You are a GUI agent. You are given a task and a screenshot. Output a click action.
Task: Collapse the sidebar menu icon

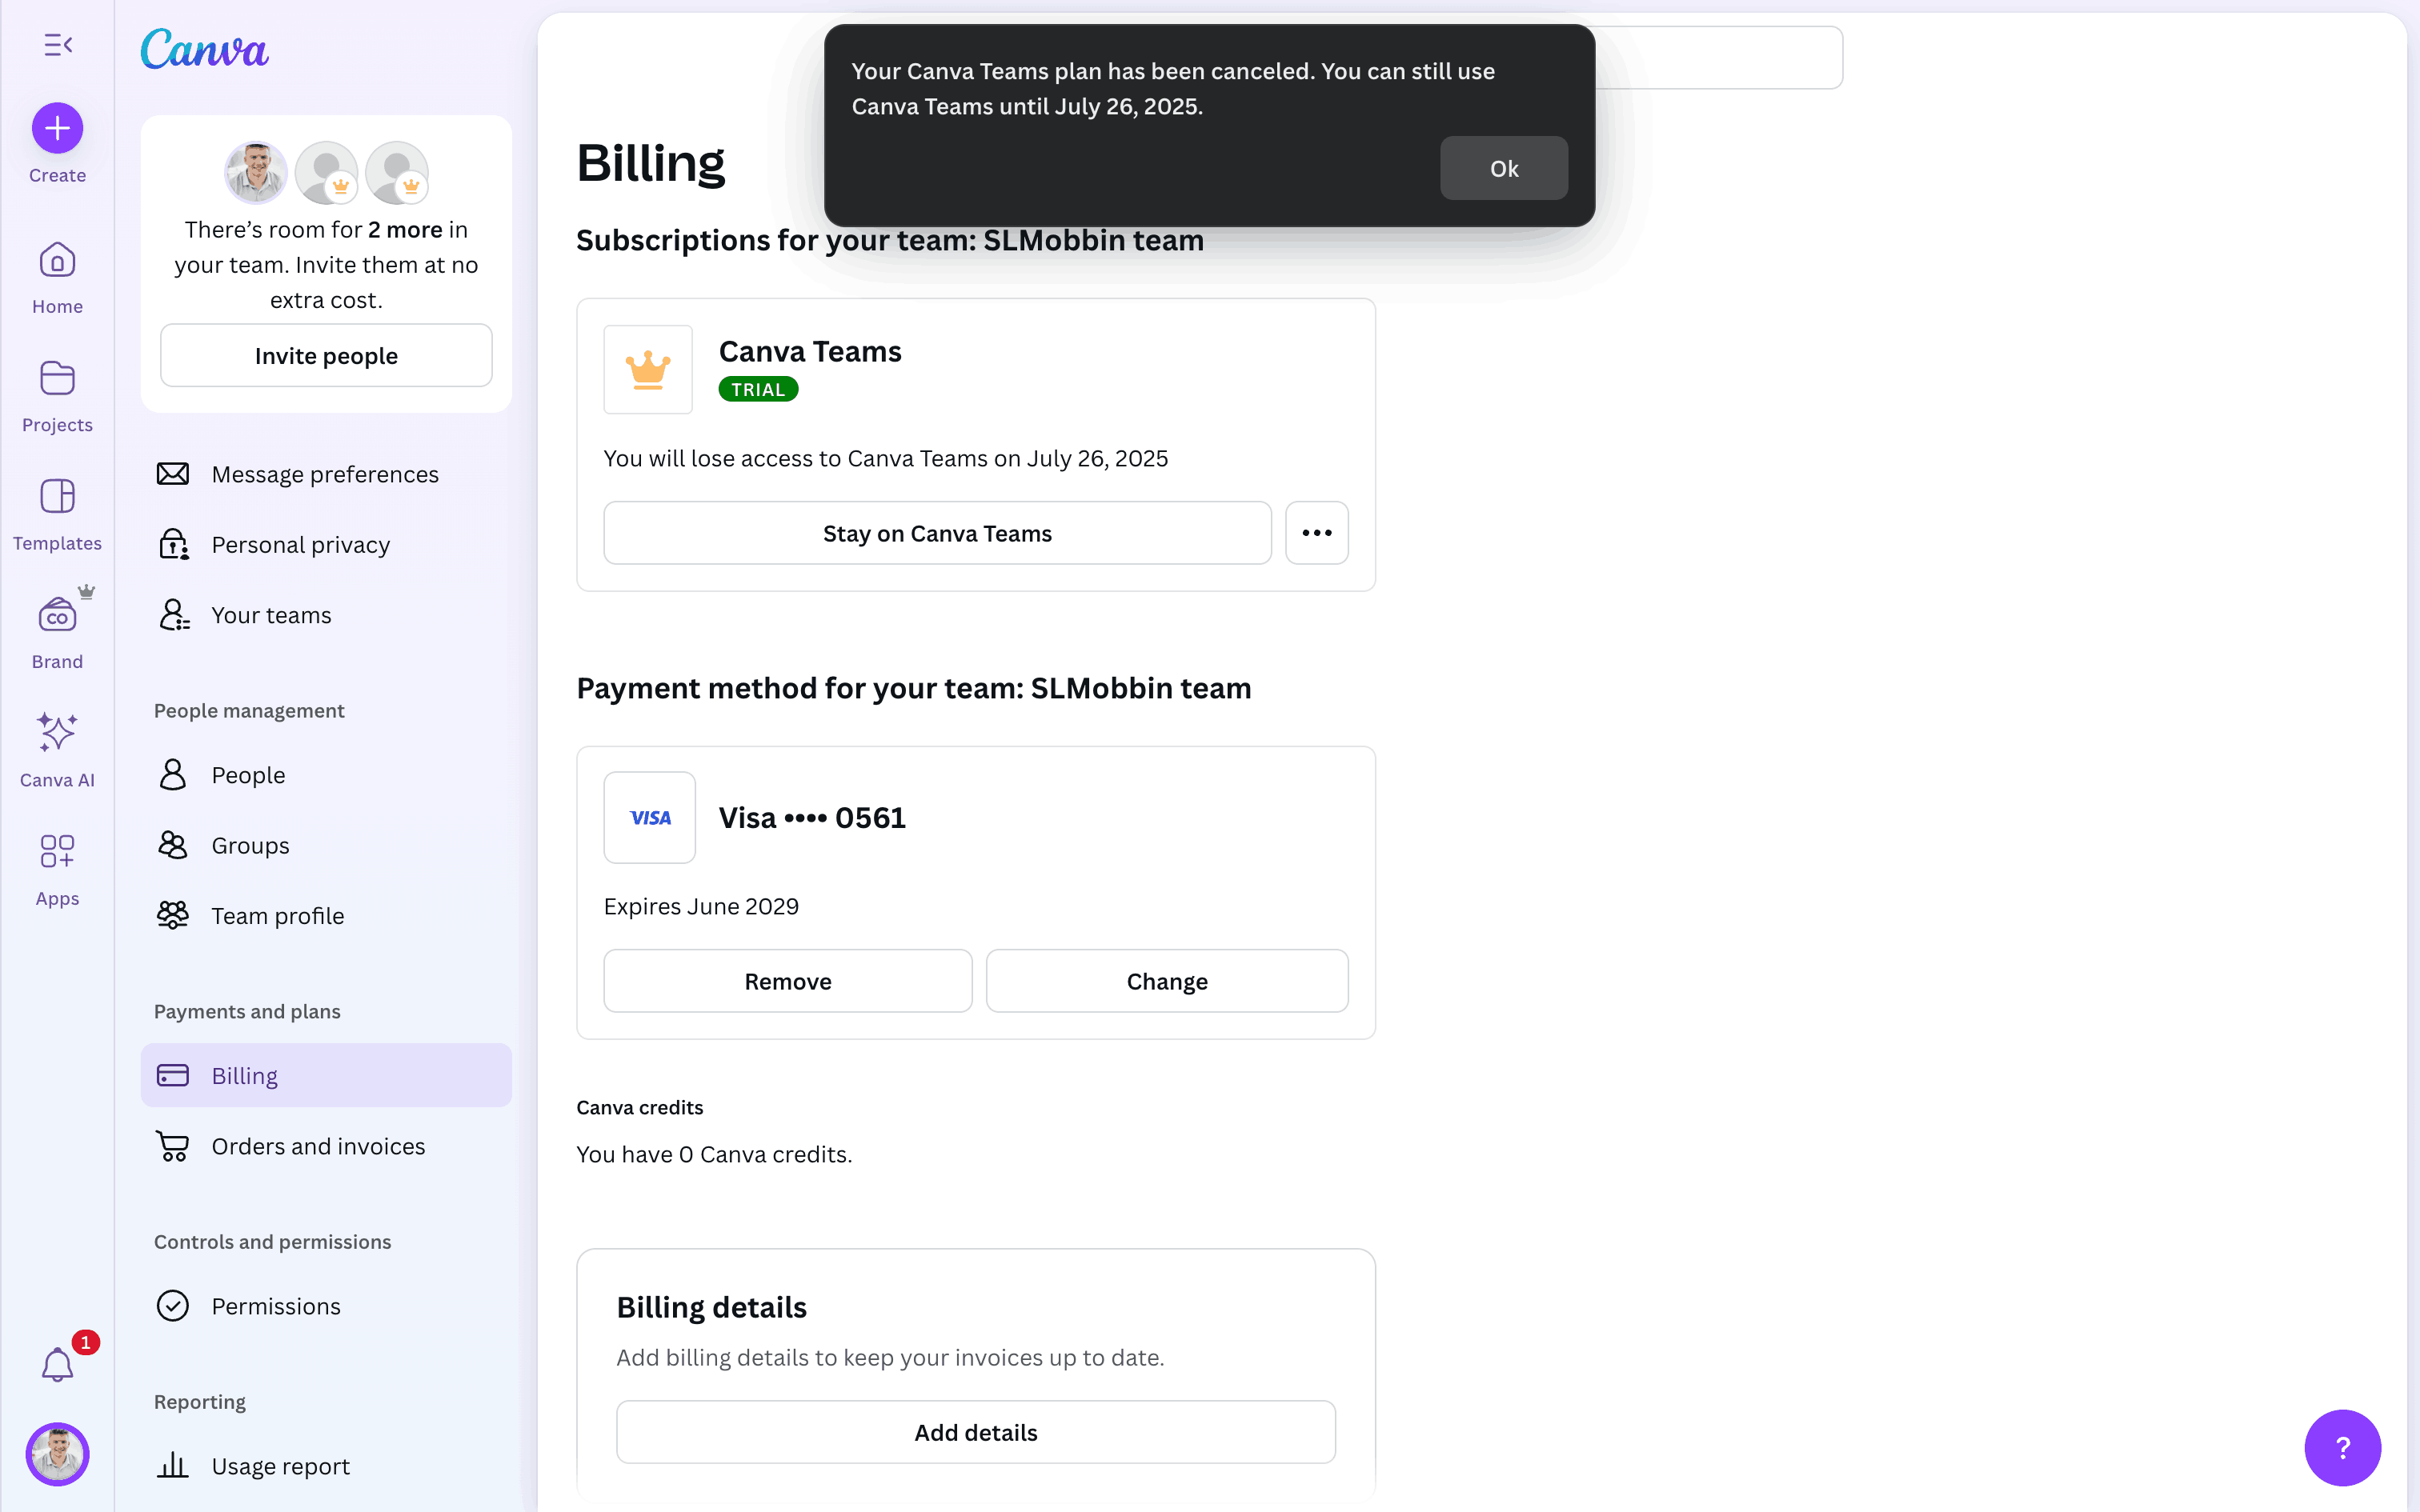point(58,45)
